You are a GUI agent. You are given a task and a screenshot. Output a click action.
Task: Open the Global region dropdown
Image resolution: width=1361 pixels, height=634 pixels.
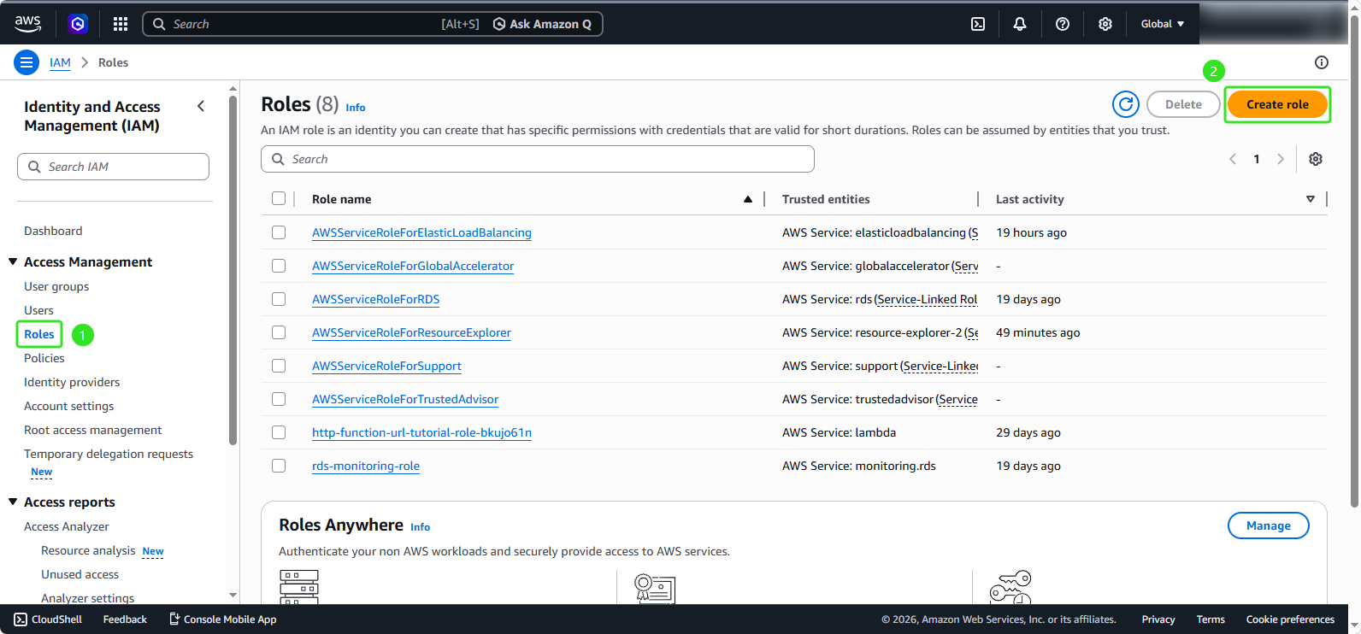tap(1163, 24)
